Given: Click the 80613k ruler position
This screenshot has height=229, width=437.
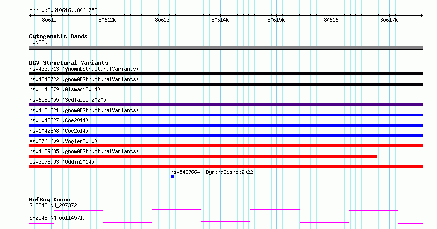Looking at the screenshot, I should click(x=164, y=20).
